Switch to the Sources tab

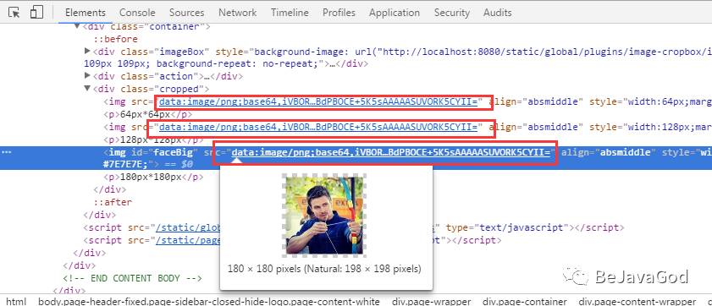click(186, 13)
